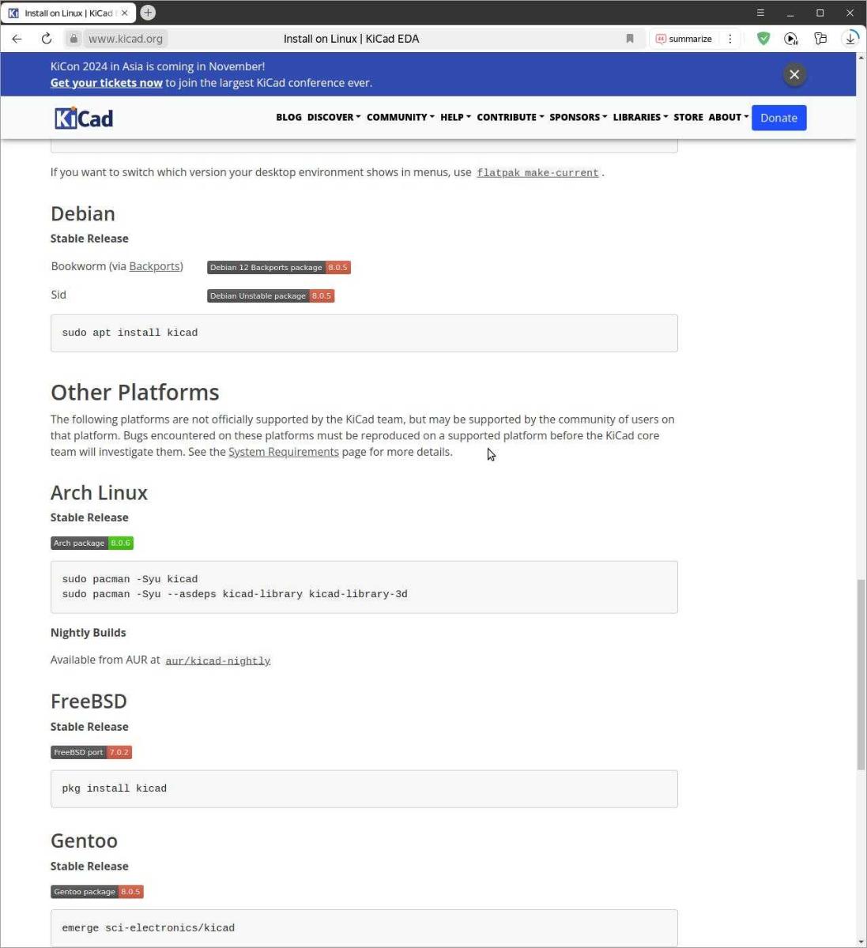The height and width of the screenshot is (948, 867).
Task: Click the page vertical scrollbar thumb
Action: [861, 674]
